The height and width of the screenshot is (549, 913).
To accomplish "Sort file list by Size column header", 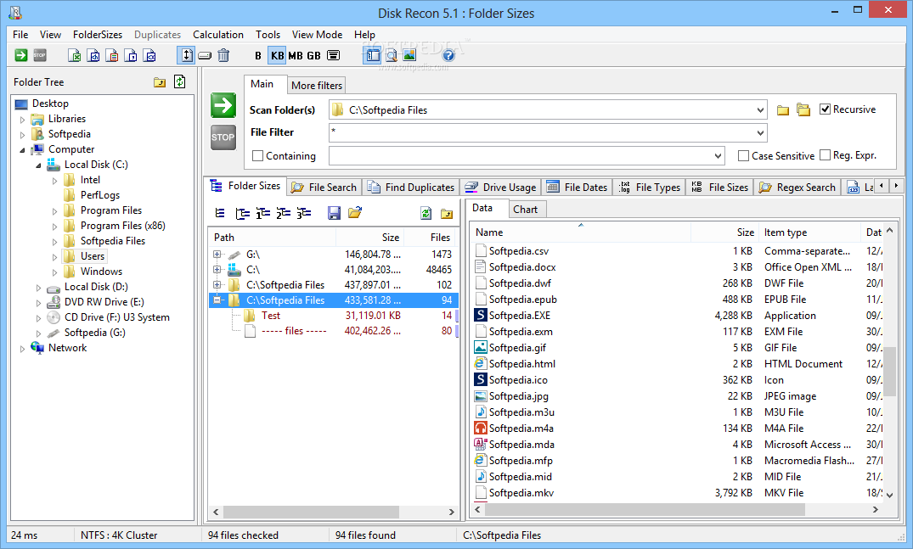I will [725, 232].
